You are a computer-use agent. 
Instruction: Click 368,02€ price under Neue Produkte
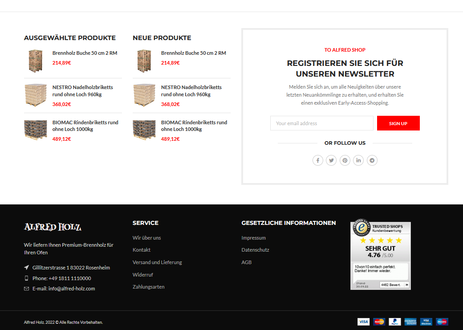171,104
